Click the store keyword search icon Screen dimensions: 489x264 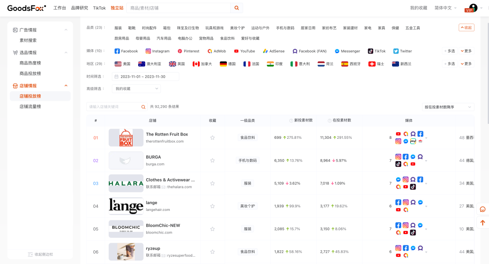click(143, 107)
